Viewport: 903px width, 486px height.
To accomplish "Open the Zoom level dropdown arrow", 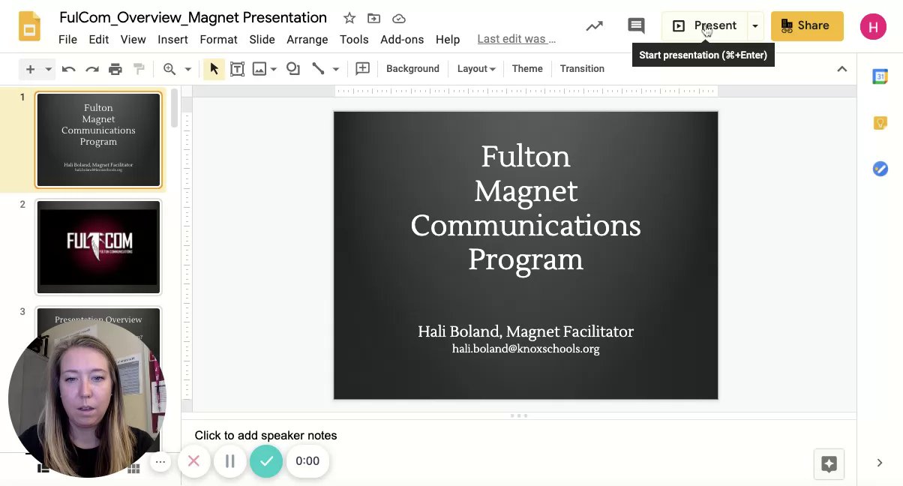I will [187, 69].
